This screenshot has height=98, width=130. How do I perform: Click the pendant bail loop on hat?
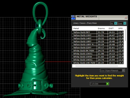pyautogui.click(x=40, y=14)
